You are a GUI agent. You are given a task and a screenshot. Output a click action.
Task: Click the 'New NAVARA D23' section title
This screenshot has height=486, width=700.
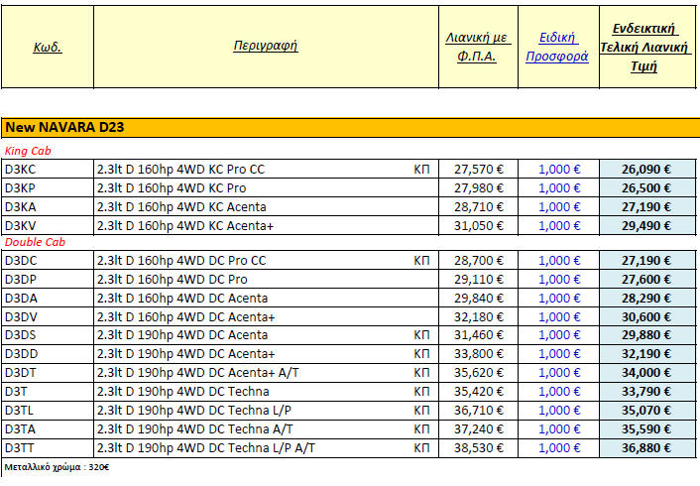64,127
